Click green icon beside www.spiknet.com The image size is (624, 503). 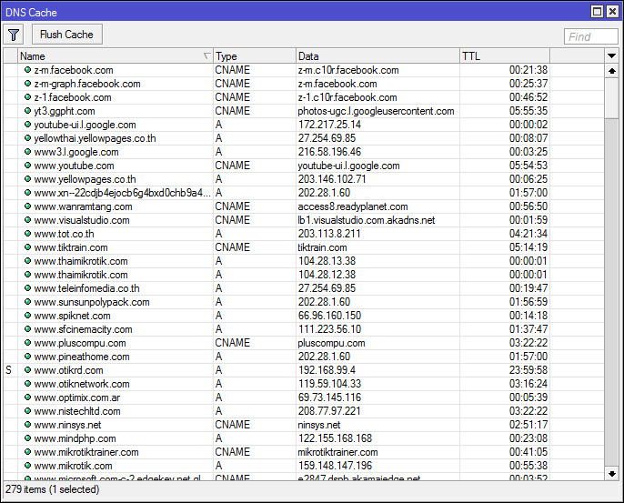pos(27,316)
